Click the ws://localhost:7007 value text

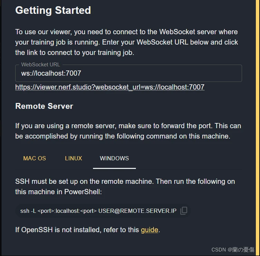click(51, 73)
